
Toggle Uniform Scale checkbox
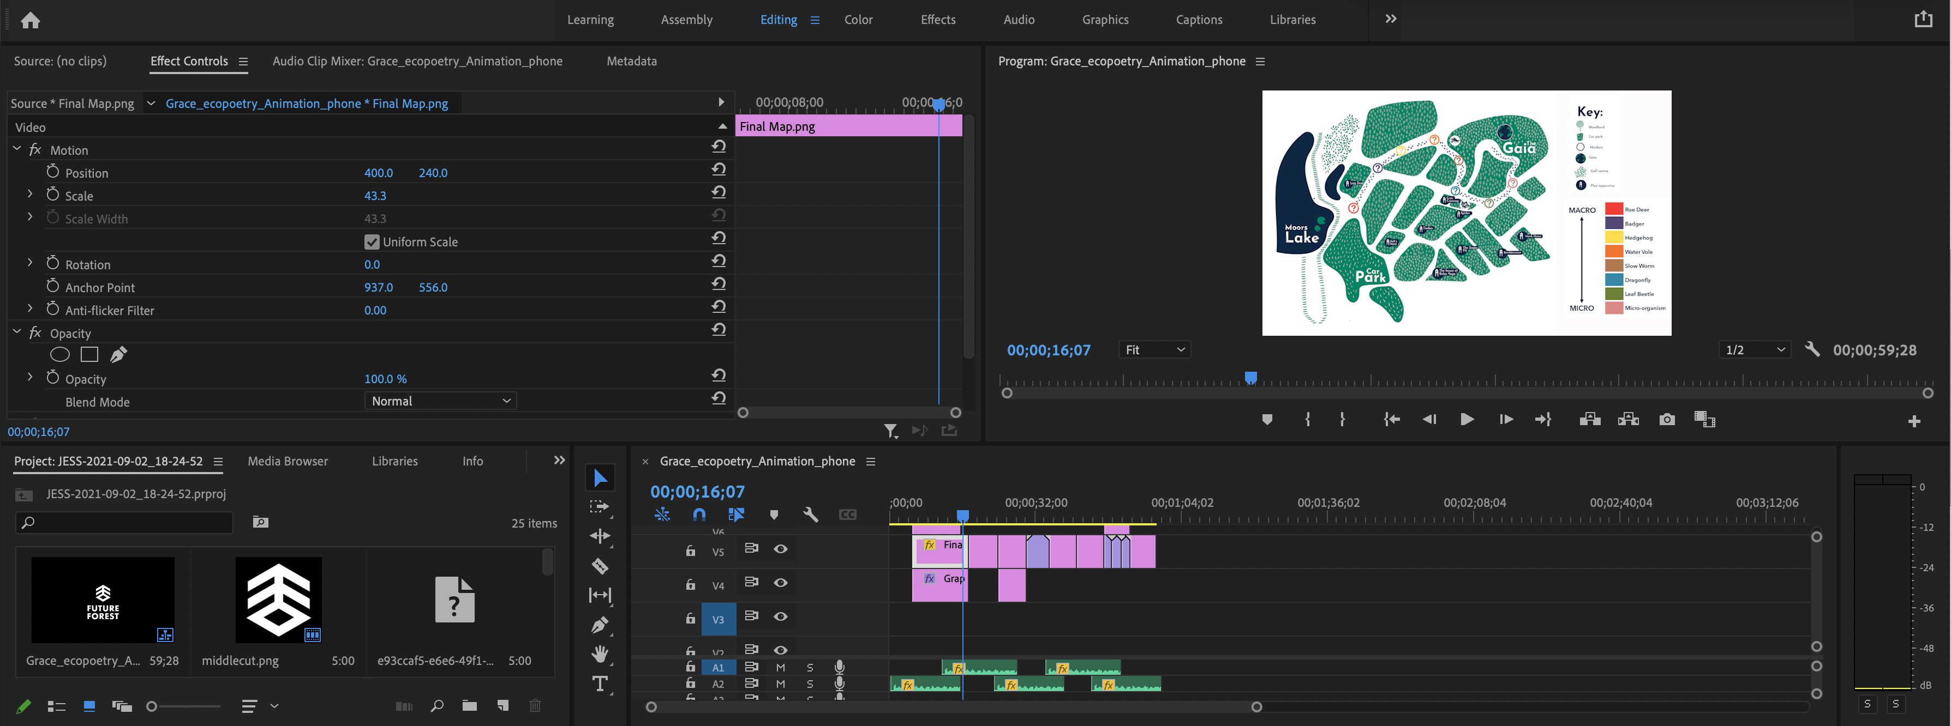pos(372,242)
